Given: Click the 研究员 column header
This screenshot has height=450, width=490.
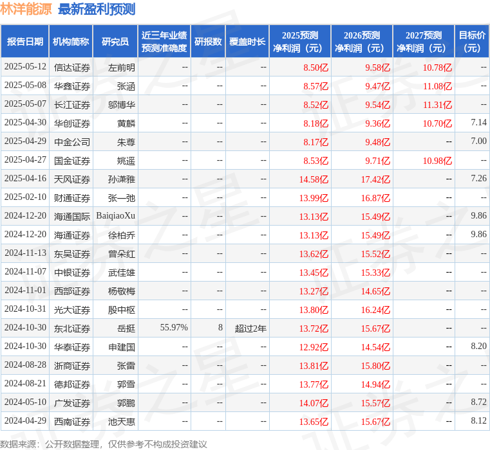Looking at the screenshot, I should click(115, 41).
